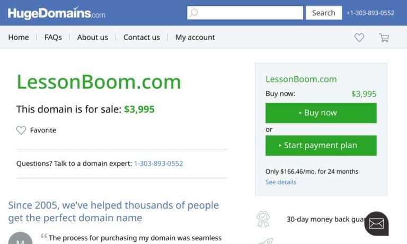This screenshot has width=407, height=244.
Task: Open the Contact us page
Action: coord(141,38)
